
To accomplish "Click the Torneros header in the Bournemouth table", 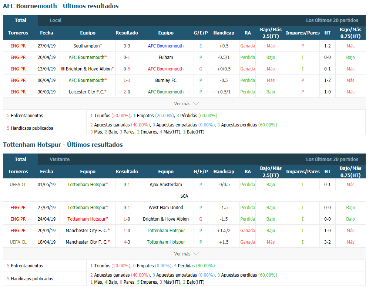I will (x=18, y=33).
